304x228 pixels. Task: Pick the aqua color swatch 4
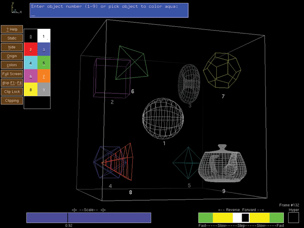pyautogui.click(x=30, y=63)
